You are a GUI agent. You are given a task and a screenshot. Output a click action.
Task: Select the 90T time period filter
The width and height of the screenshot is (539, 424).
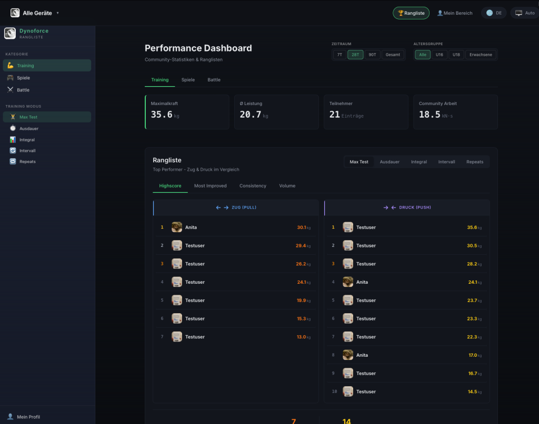coord(372,55)
